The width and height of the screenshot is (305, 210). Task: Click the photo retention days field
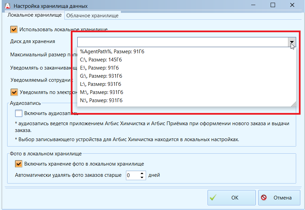133,175
